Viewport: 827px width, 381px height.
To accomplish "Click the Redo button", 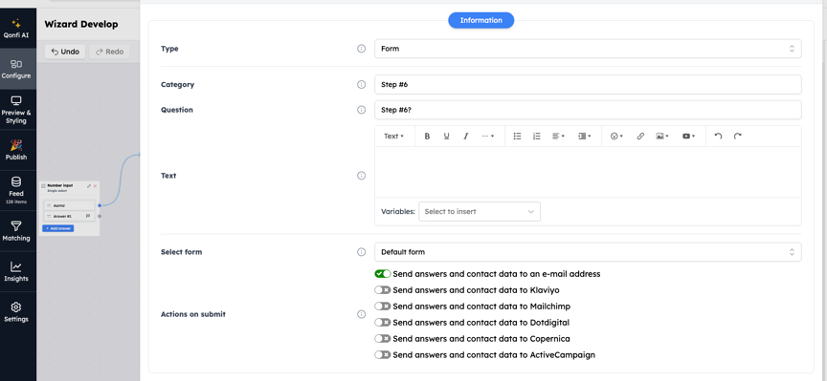I will point(110,52).
